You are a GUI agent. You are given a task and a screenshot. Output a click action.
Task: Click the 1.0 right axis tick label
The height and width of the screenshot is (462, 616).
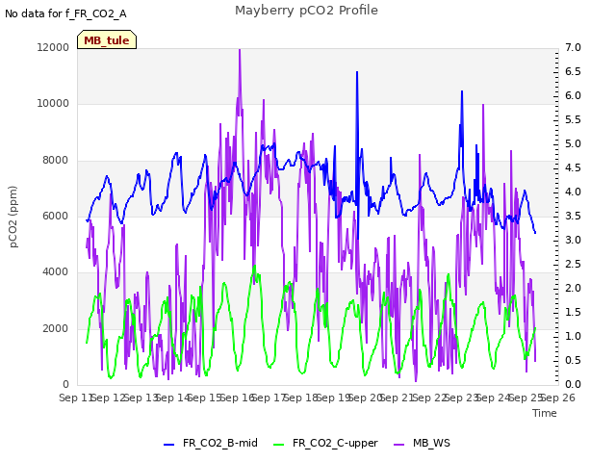click(x=574, y=336)
